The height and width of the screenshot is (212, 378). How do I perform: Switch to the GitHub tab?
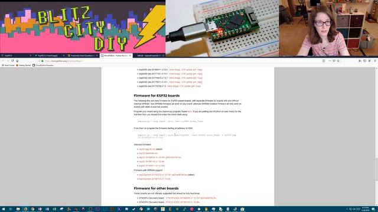[149, 55]
